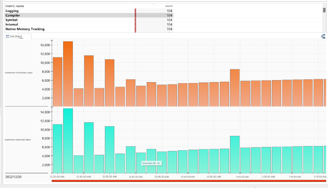Click the tallest teal reserved value bar
328x188 pixels.
68,140
